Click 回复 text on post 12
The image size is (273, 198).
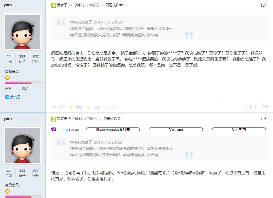click(x=79, y=107)
